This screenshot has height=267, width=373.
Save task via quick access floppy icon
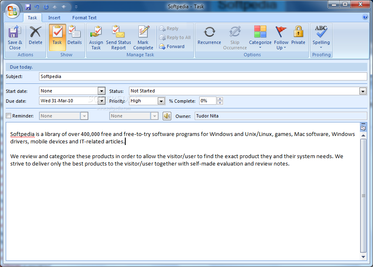coord(28,7)
